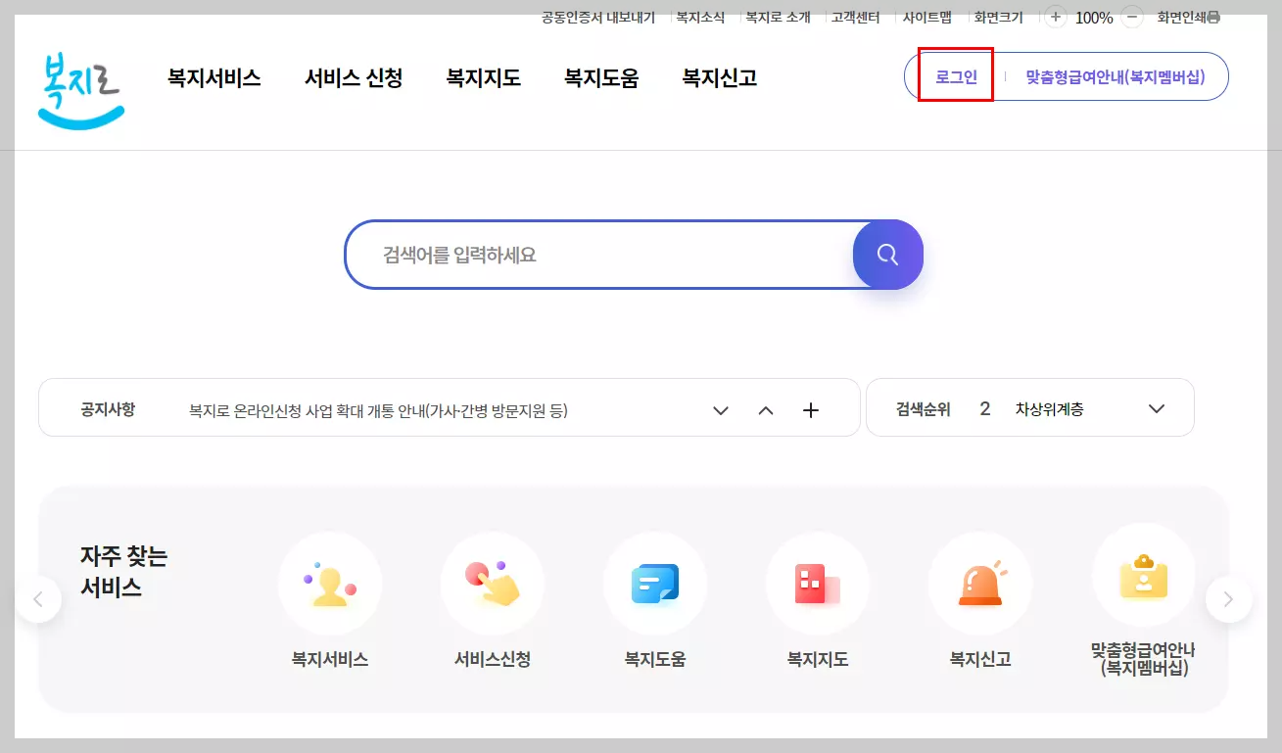Open the 복지신고 navigation menu
The image size is (1282, 753).
click(718, 78)
